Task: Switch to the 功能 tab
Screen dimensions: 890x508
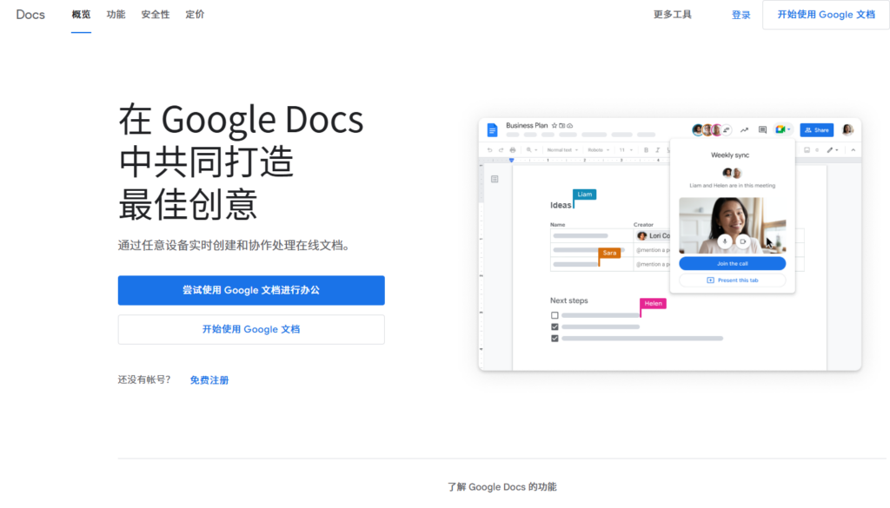Action: click(x=116, y=14)
